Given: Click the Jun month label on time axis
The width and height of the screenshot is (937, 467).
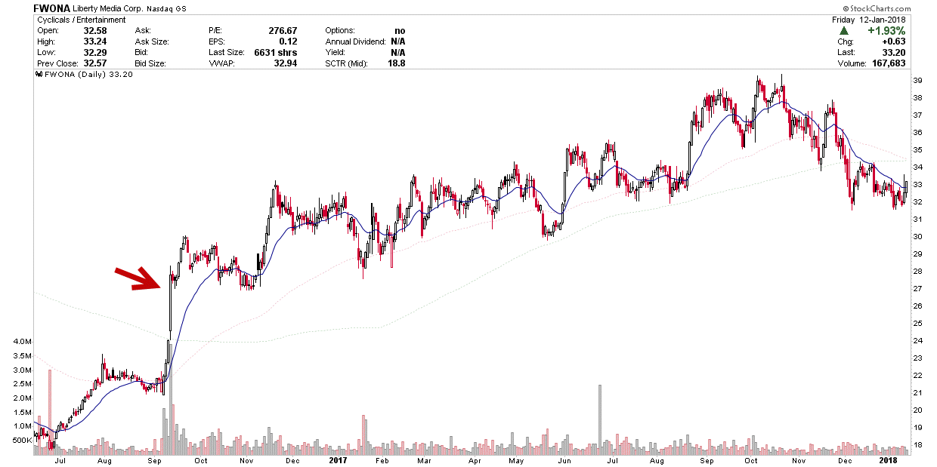Looking at the screenshot, I should 564,459.
